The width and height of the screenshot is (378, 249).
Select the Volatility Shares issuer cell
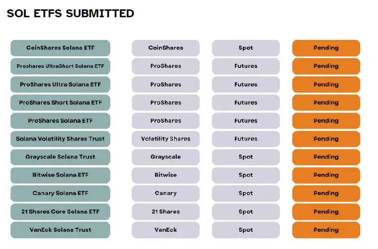[166, 139]
